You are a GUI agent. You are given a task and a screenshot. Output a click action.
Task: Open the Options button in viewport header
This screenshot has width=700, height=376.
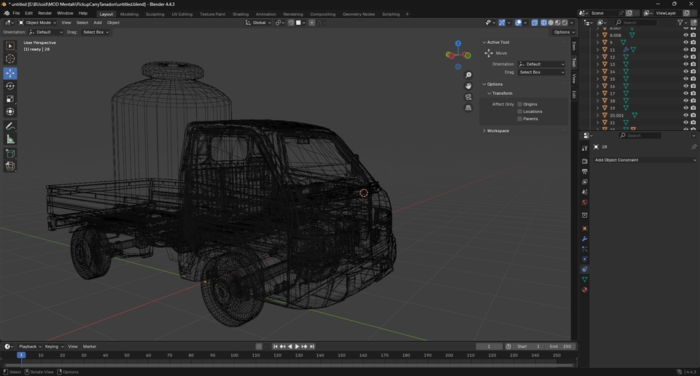(x=564, y=32)
